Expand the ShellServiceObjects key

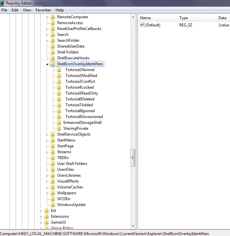[x=47, y=135]
